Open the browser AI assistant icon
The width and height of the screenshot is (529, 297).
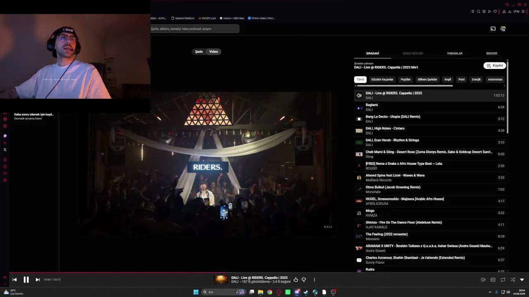coord(517,12)
